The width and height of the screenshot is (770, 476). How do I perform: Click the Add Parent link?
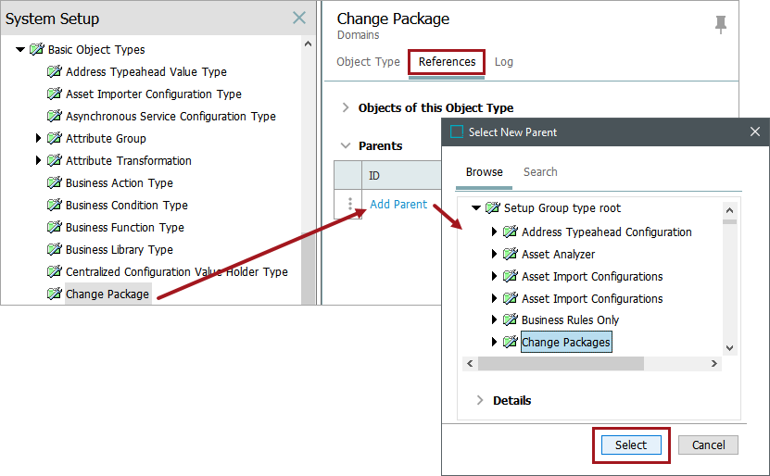click(398, 205)
